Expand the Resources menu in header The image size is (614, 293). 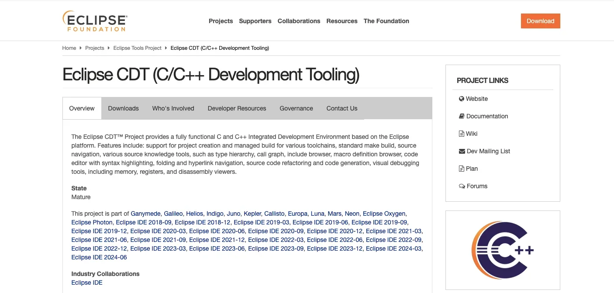click(x=341, y=21)
